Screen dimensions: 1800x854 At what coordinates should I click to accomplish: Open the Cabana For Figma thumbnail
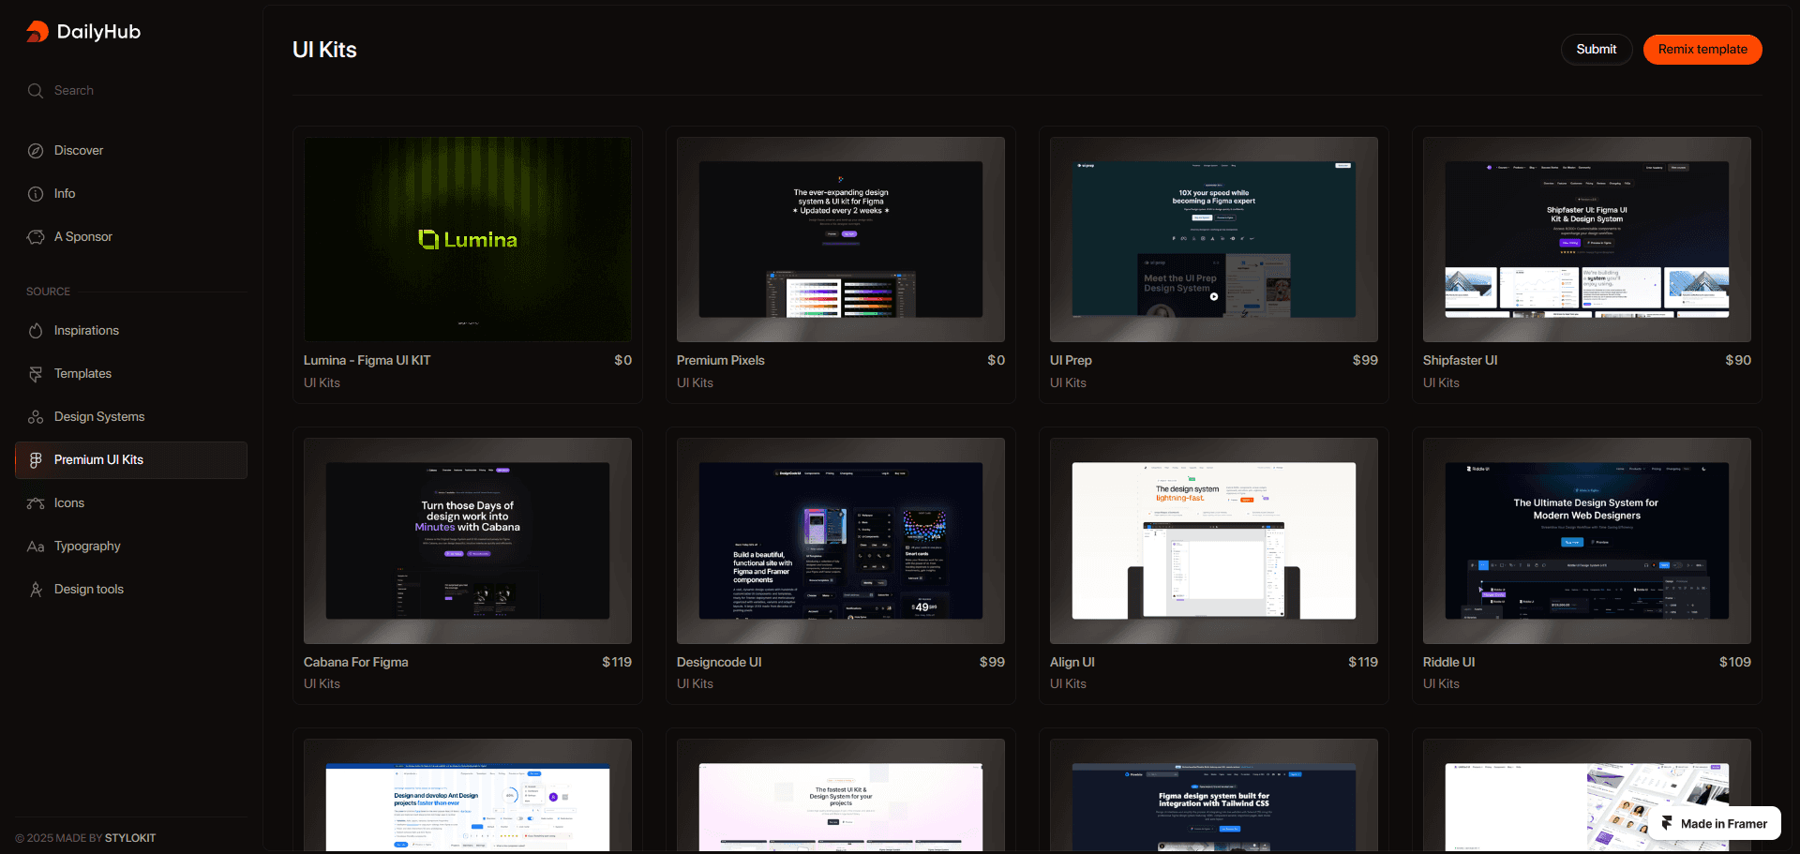coord(468,541)
